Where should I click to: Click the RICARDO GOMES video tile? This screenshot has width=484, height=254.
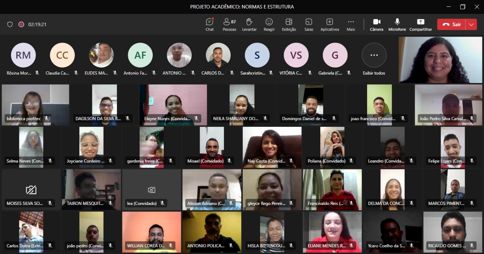click(453, 232)
